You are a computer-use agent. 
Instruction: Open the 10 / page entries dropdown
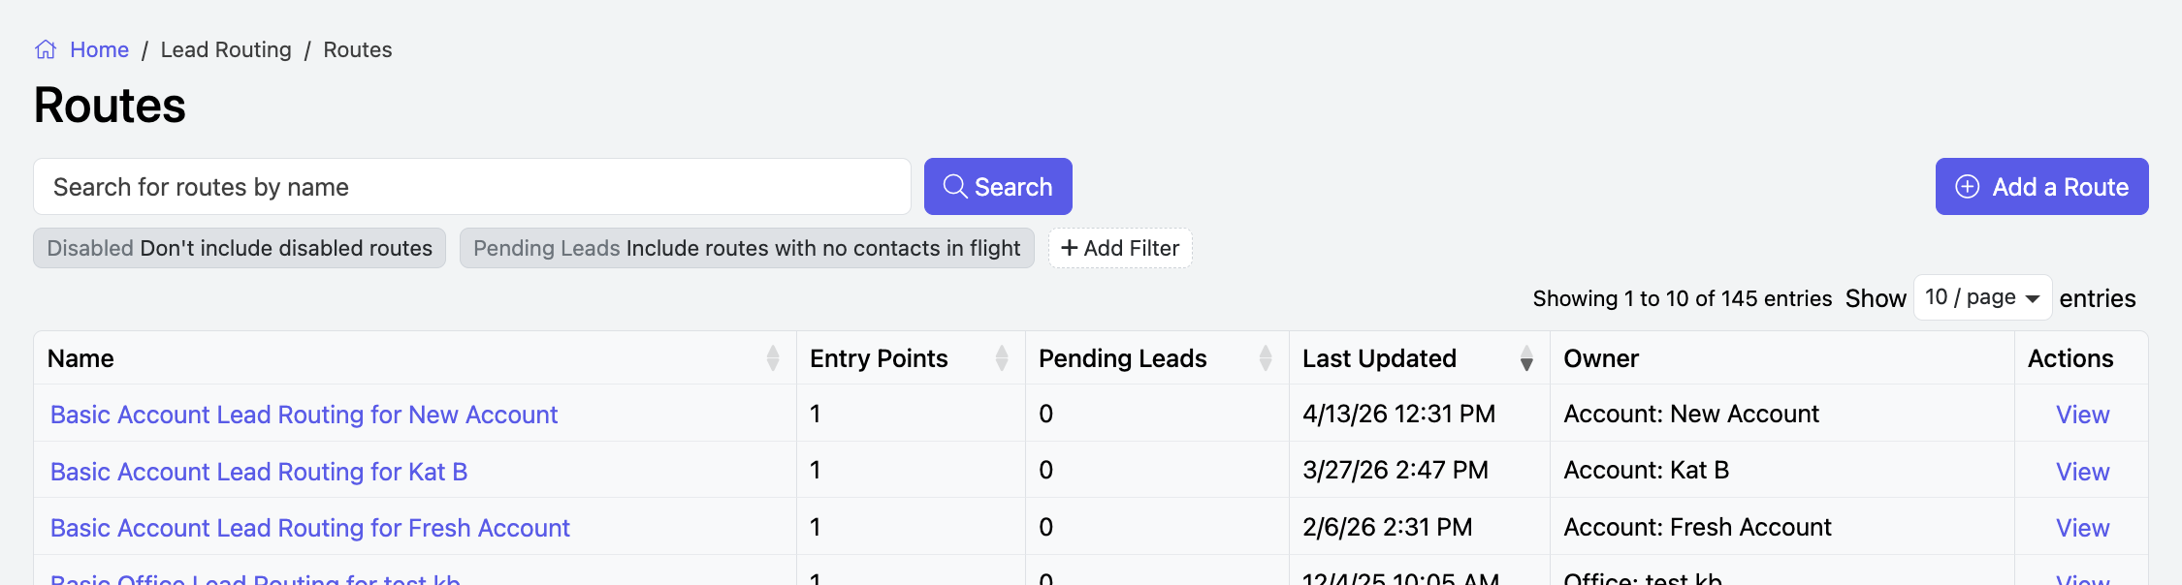click(1981, 297)
